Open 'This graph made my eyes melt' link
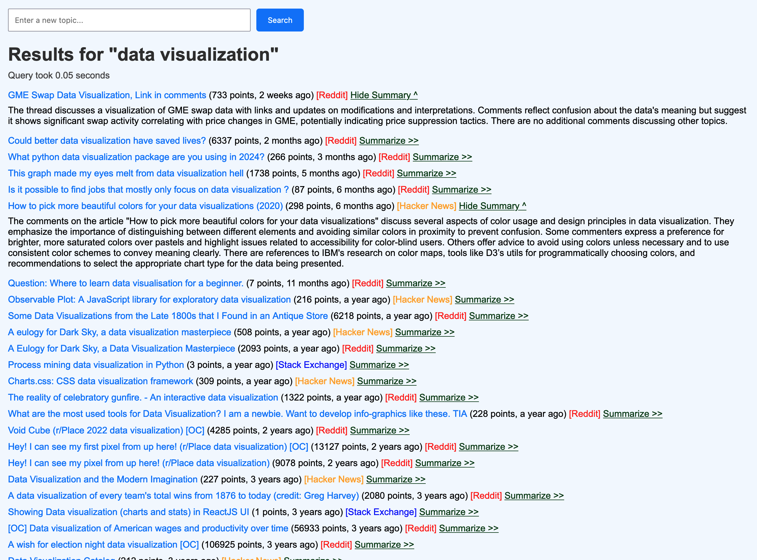757x560 pixels. (126, 173)
